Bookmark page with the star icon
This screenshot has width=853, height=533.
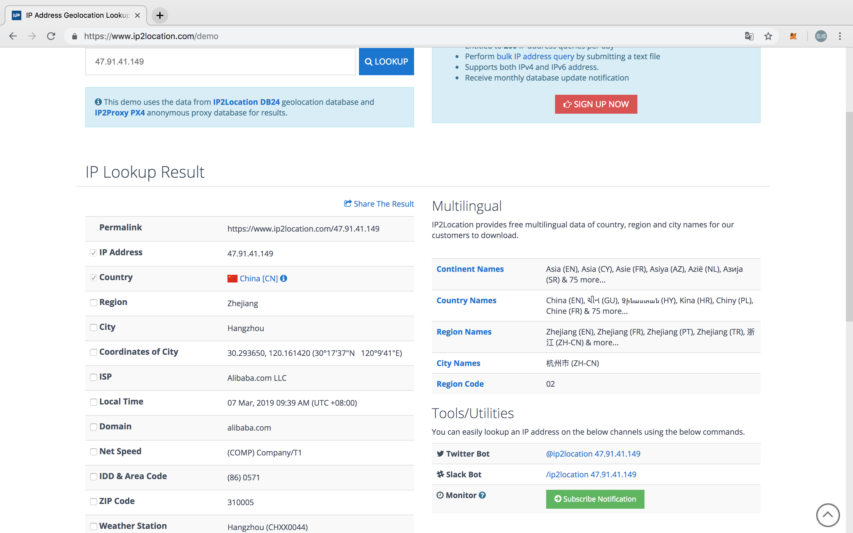point(768,36)
